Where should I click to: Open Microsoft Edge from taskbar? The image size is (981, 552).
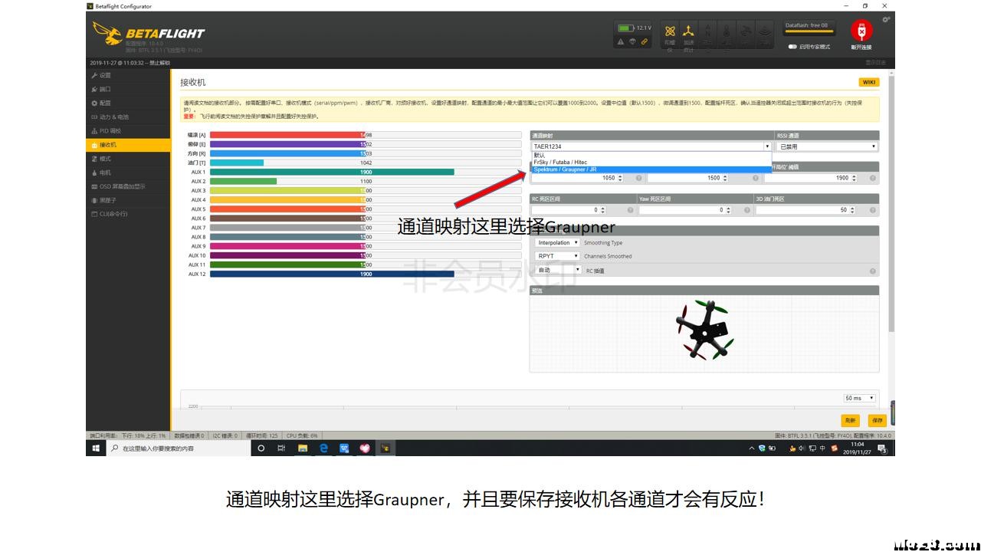pyautogui.click(x=323, y=448)
